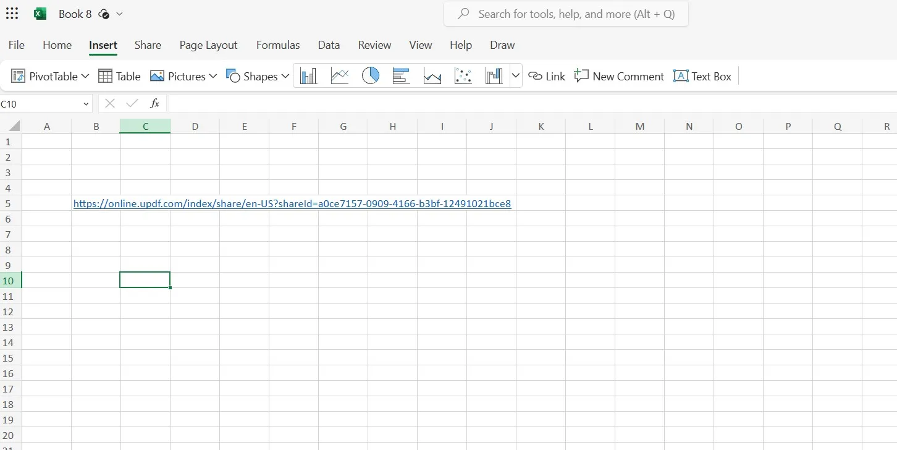Screen dimensions: 897x450
Task: Select row 15 header
Action: [10, 358]
